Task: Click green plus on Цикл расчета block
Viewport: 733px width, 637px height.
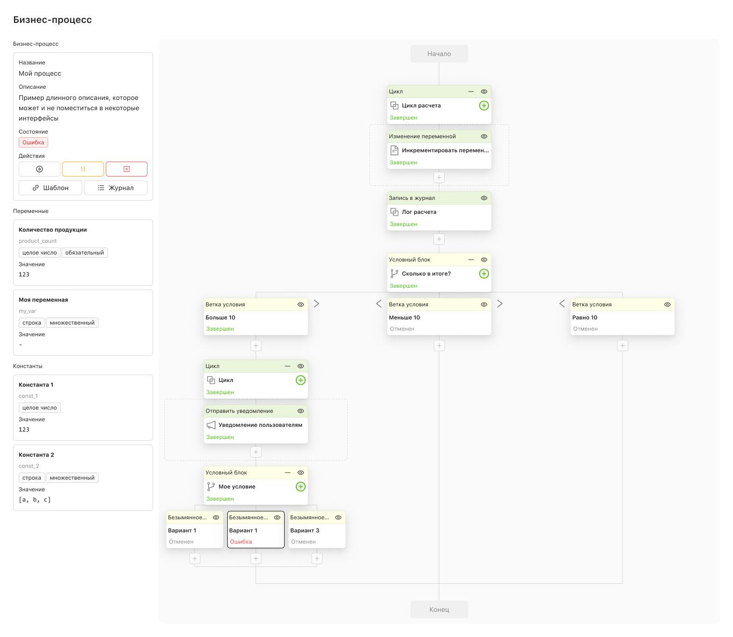Action: [484, 106]
